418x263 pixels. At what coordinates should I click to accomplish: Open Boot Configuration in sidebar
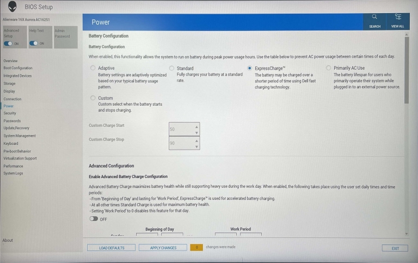18,68
